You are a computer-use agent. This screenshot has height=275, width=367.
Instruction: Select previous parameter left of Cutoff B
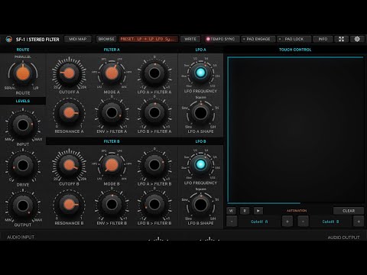303,222
